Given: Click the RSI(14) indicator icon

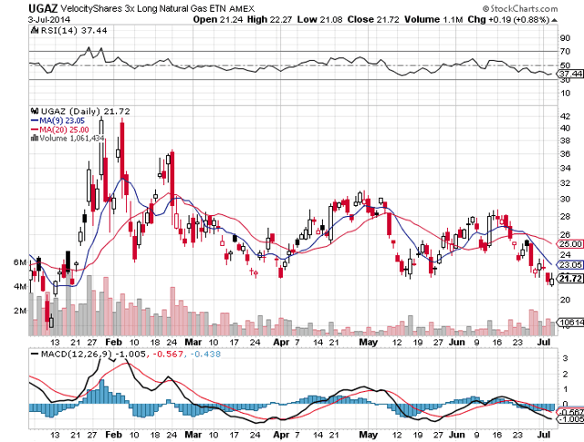Looking at the screenshot, I should (x=35, y=30).
